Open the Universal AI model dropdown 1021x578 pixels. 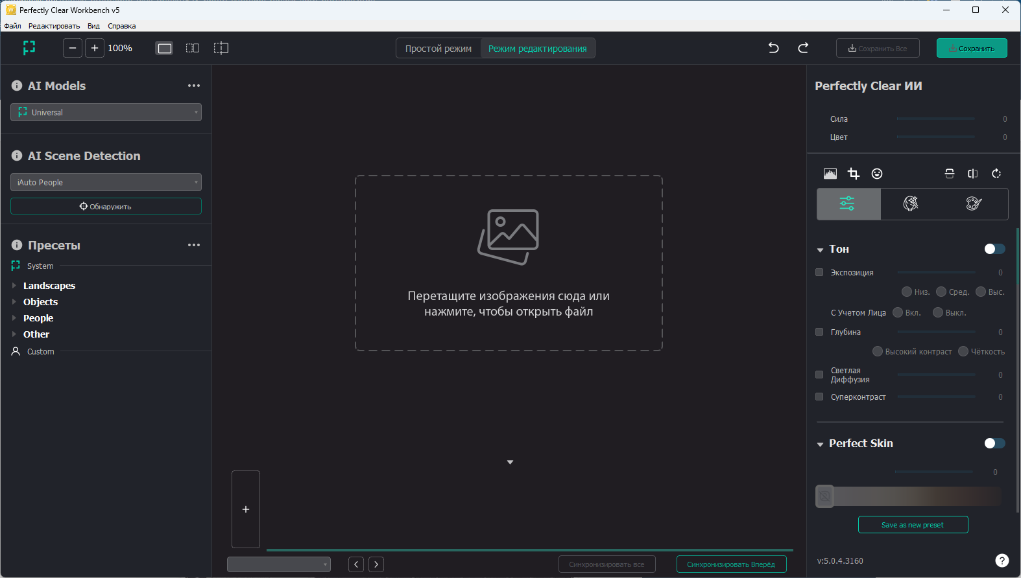coord(106,112)
